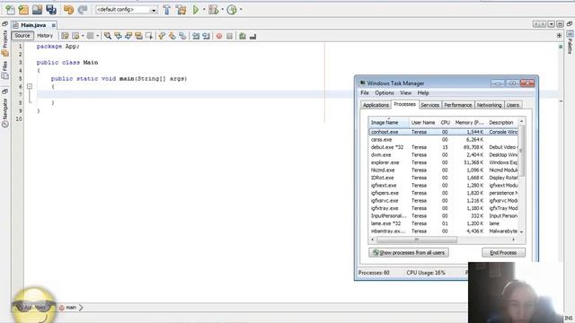
Task: Open the Help menu in Task Manager
Action: point(423,93)
